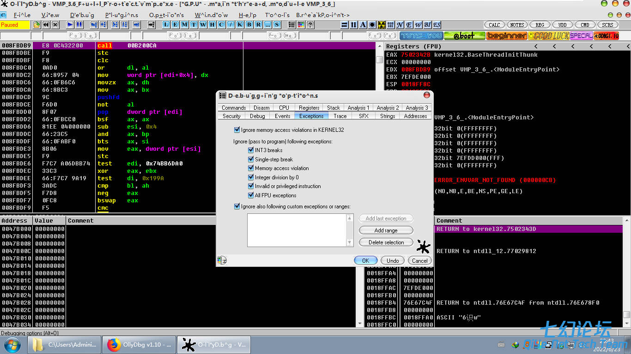Toggle Single-step break checkbox
The height and width of the screenshot is (354, 631).
pos(251,159)
